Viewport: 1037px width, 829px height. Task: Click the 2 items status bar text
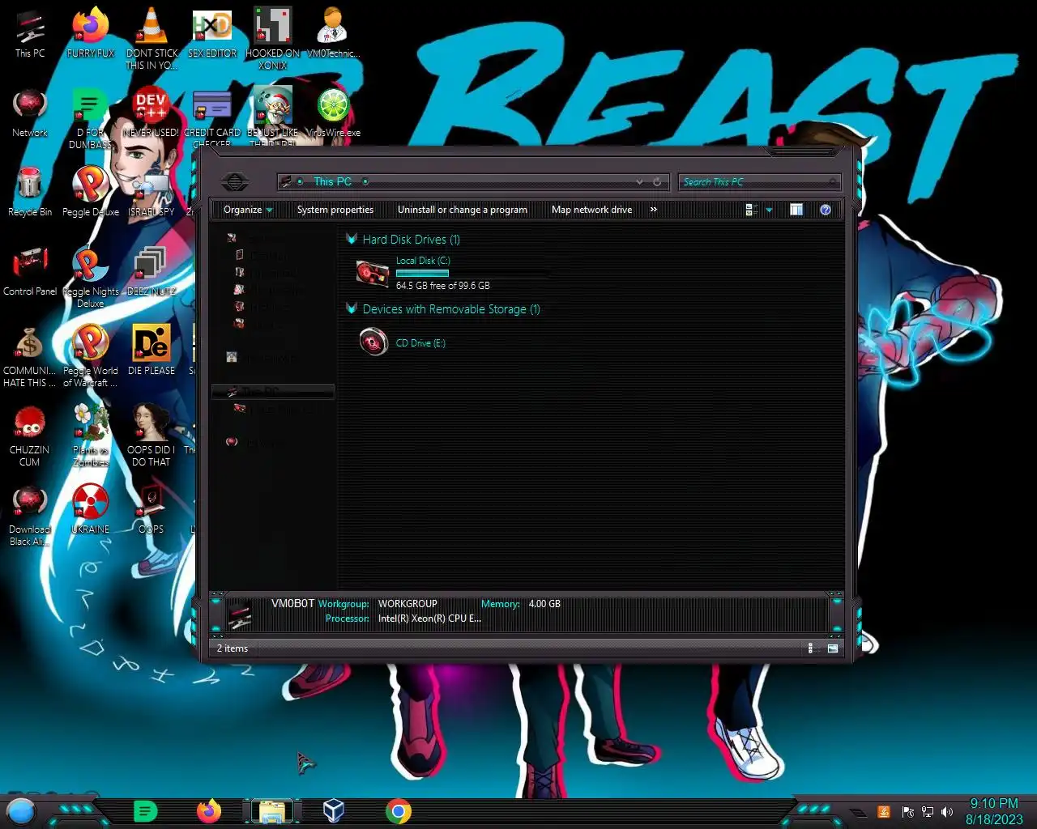click(233, 648)
